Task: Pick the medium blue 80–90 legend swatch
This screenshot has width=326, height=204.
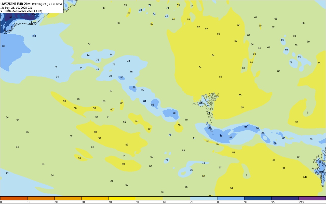Action: click(x=231, y=198)
